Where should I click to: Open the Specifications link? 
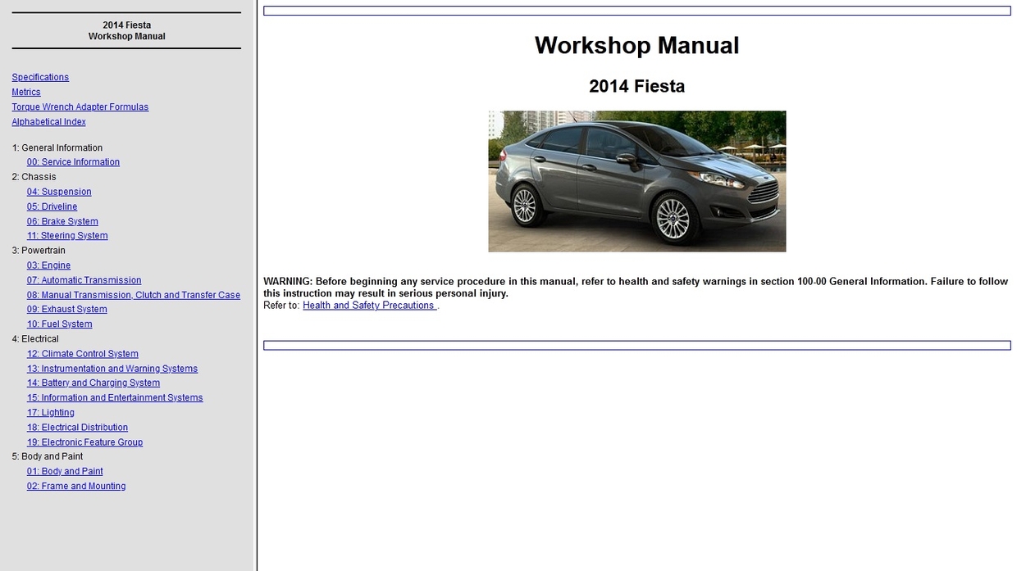coord(39,76)
